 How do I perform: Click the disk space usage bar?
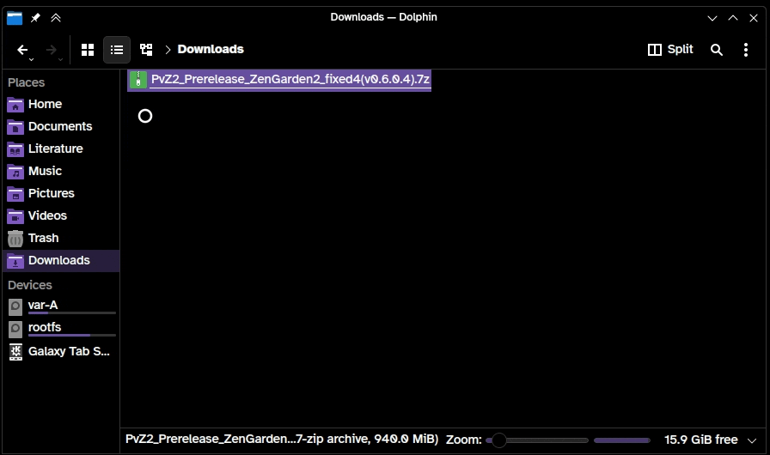pyautogui.click(x=621, y=440)
